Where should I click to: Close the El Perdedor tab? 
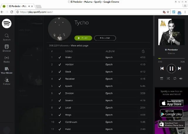[32, 6]
